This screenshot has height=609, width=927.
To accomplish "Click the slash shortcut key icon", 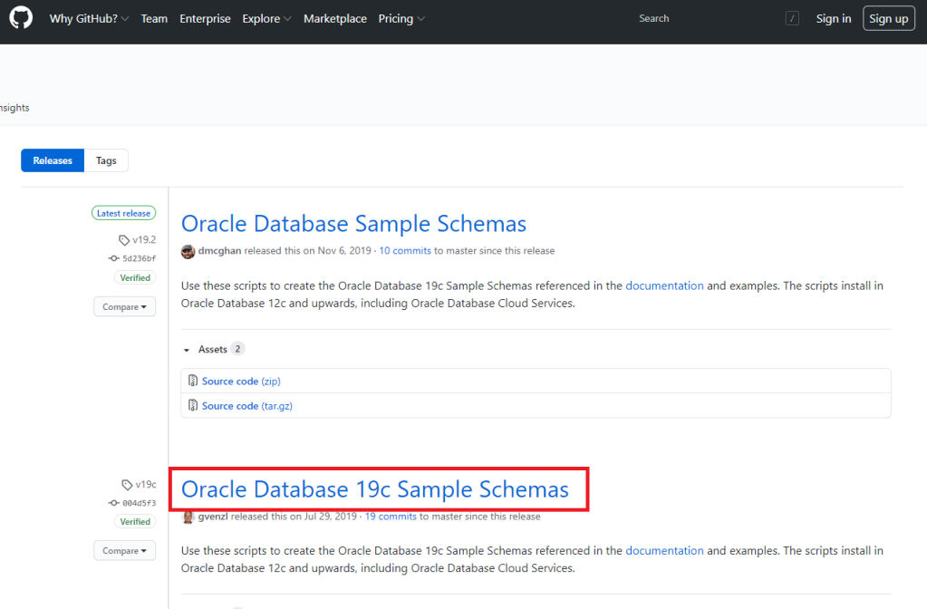I will [792, 19].
